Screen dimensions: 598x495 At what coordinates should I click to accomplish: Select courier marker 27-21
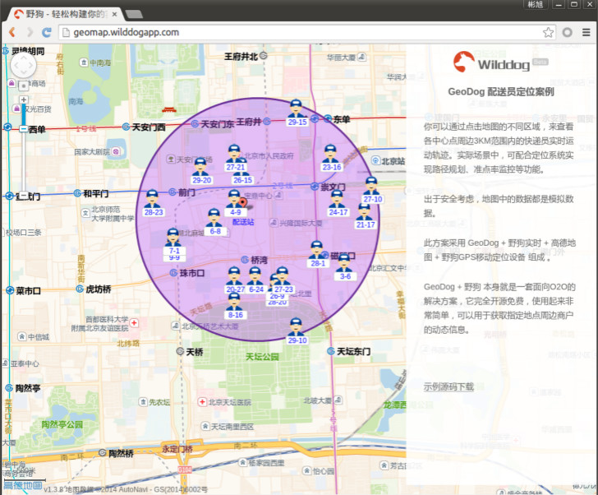pyautogui.click(x=235, y=159)
